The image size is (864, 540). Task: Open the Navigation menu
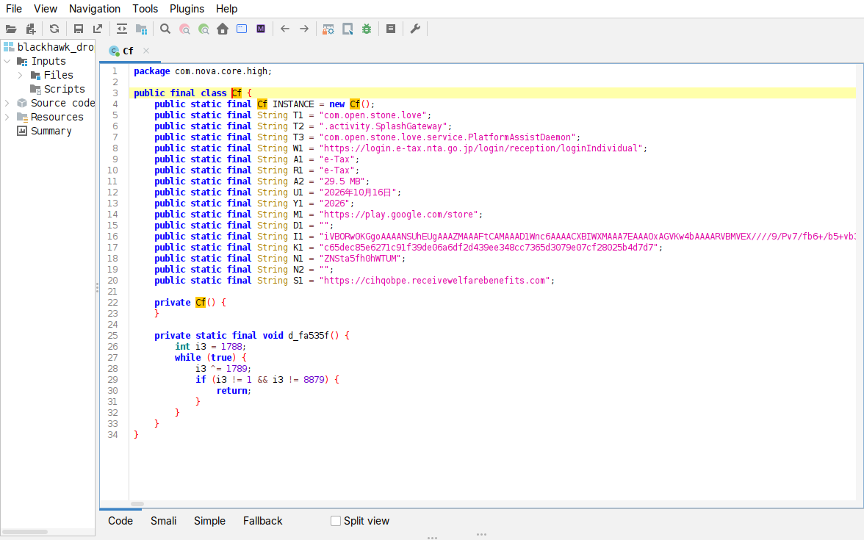click(x=94, y=9)
